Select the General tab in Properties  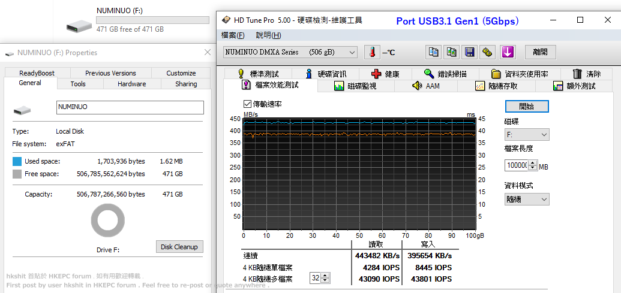point(30,83)
